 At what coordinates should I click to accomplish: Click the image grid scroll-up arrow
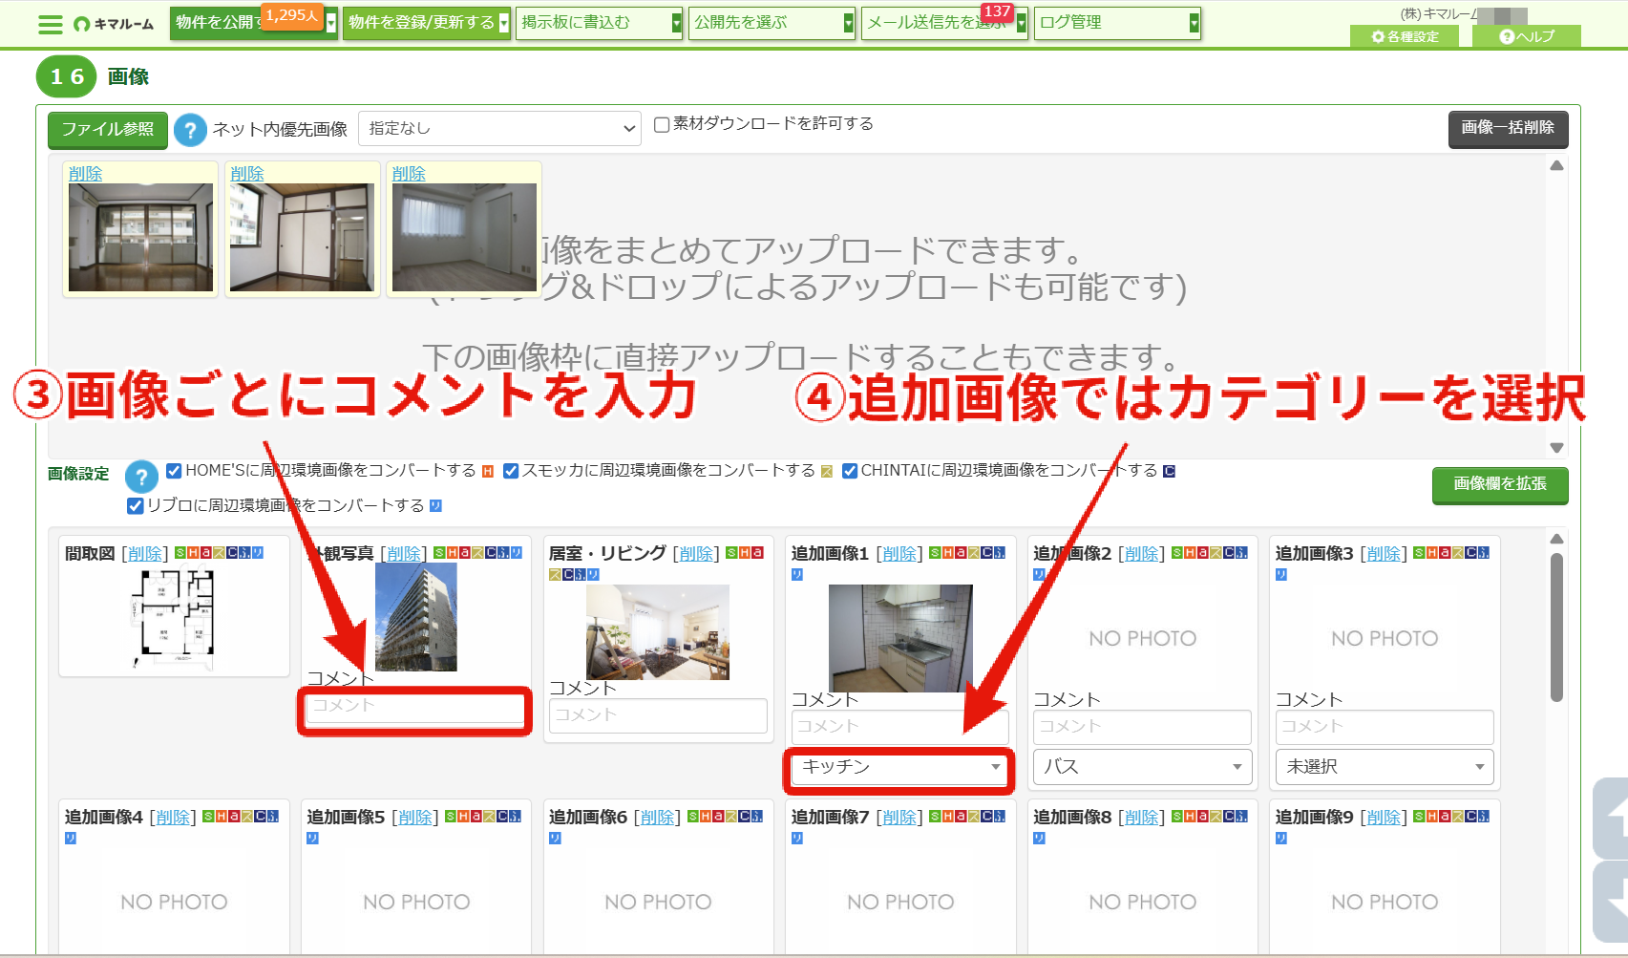coord(1556,539)
